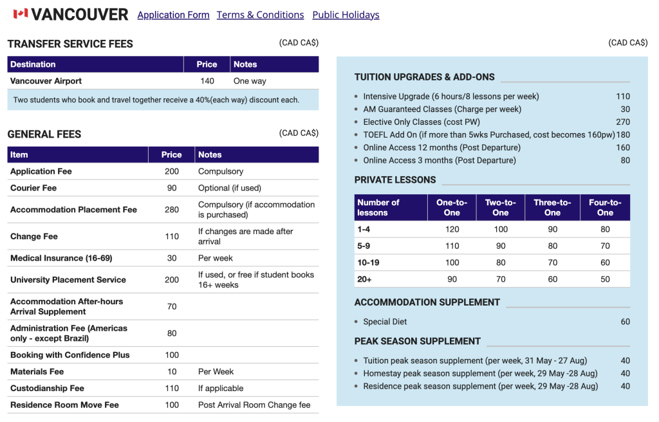Click the Four-to-One column header
The height and width of the screenshot is (422, 659).
[605, 207]
